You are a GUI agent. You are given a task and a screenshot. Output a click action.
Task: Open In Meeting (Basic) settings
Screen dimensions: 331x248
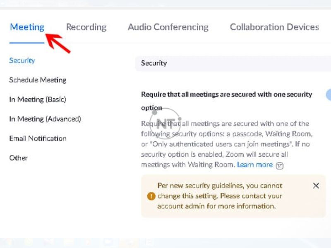coord(38,99)
